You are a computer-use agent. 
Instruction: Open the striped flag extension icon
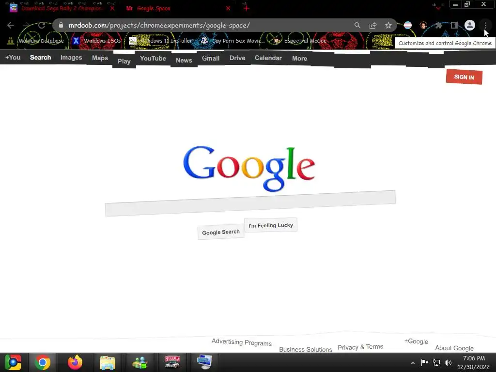408,25
